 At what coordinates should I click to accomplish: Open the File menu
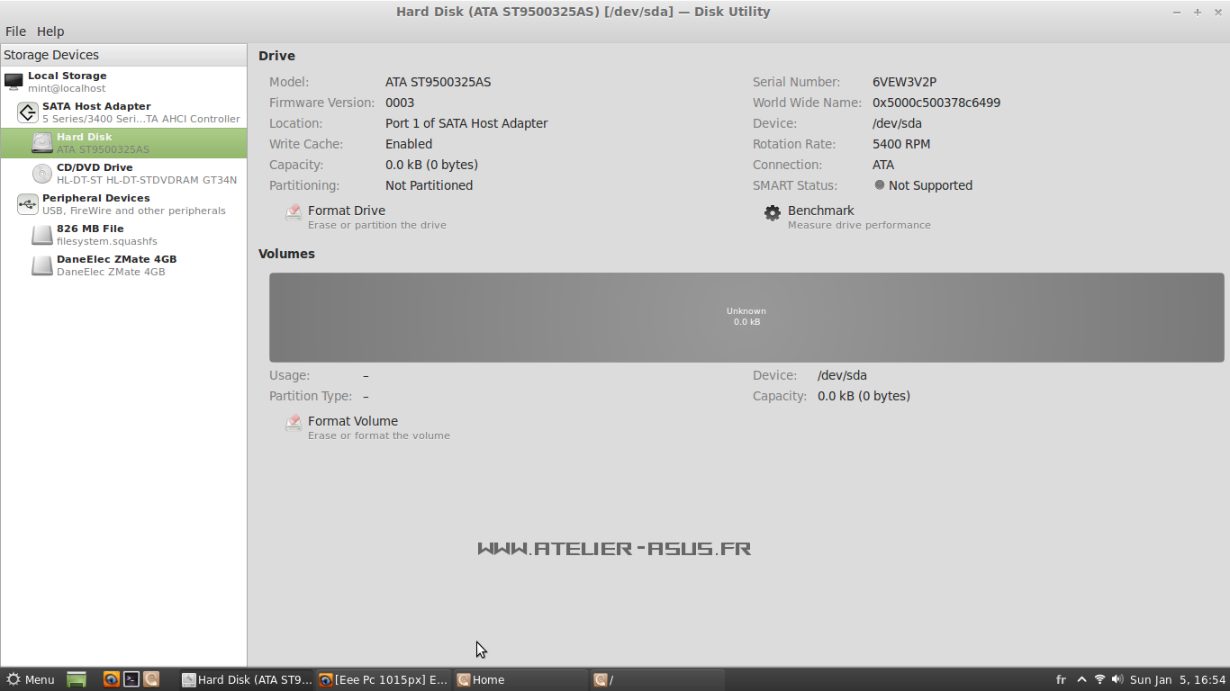[15, 31]
